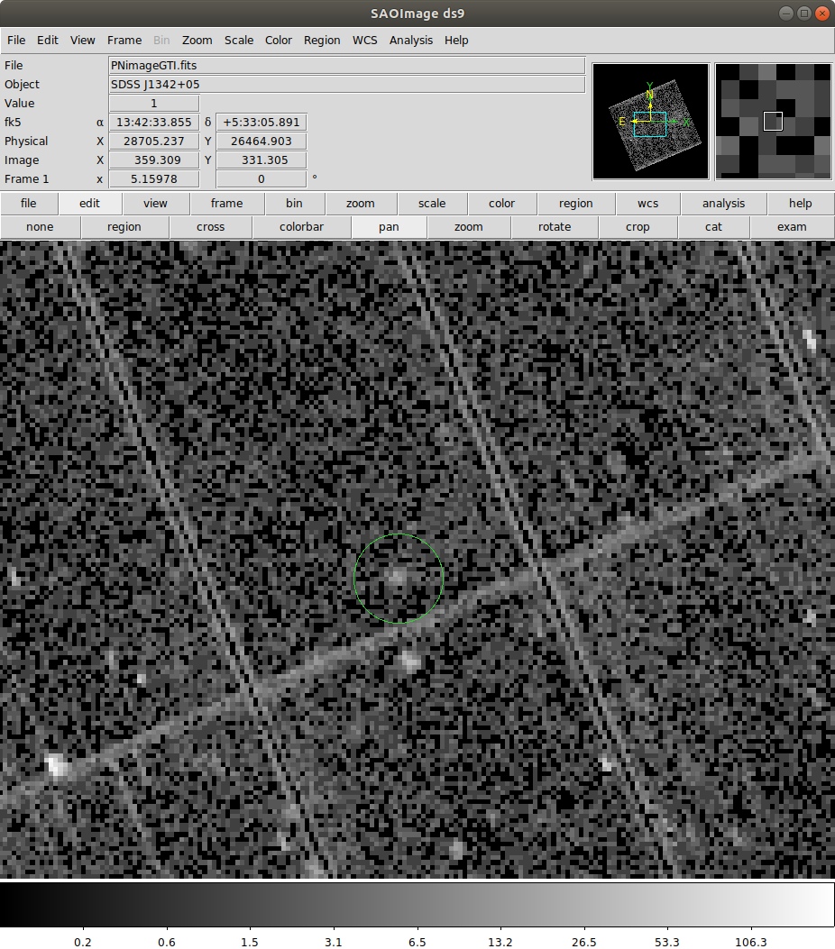The width and height of the screenshot is (835, 949).
Task: Click the Frame 1 angle field
Action: pos(262,179)
